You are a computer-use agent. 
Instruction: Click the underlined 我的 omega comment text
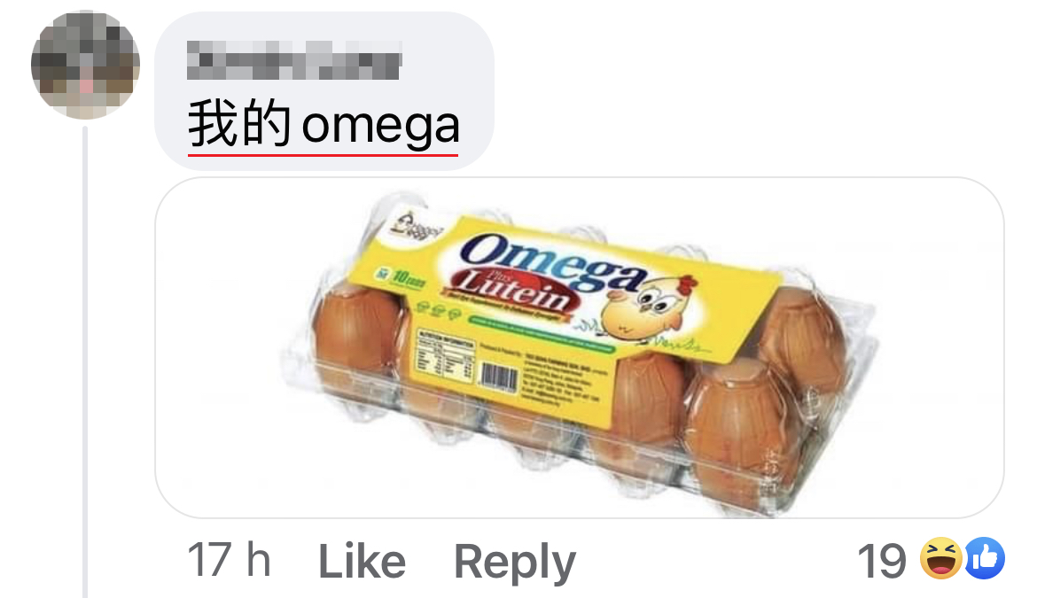pos(324,124)
